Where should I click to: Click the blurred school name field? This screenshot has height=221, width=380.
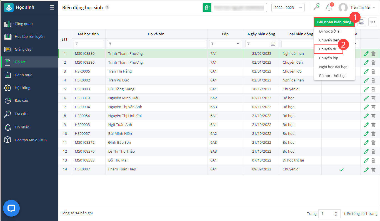click(x=239, y=8)
